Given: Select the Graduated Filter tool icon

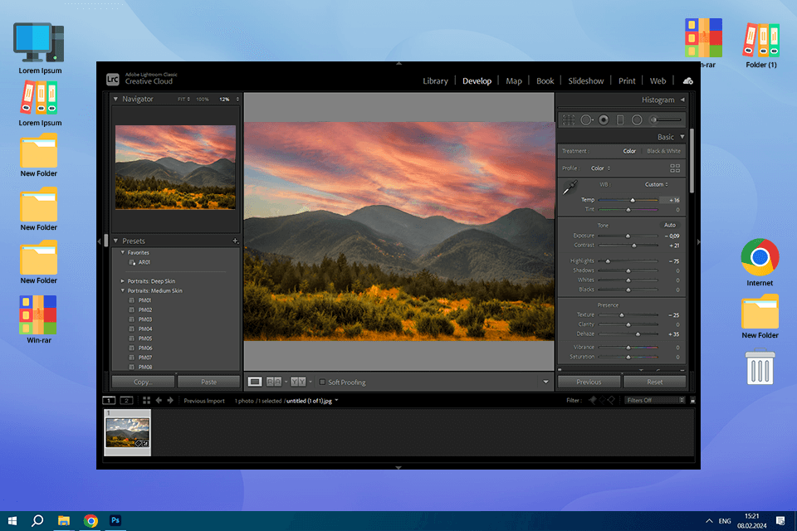Looking at the screenshot, I should pyautogui.click(x=620, y=120).
